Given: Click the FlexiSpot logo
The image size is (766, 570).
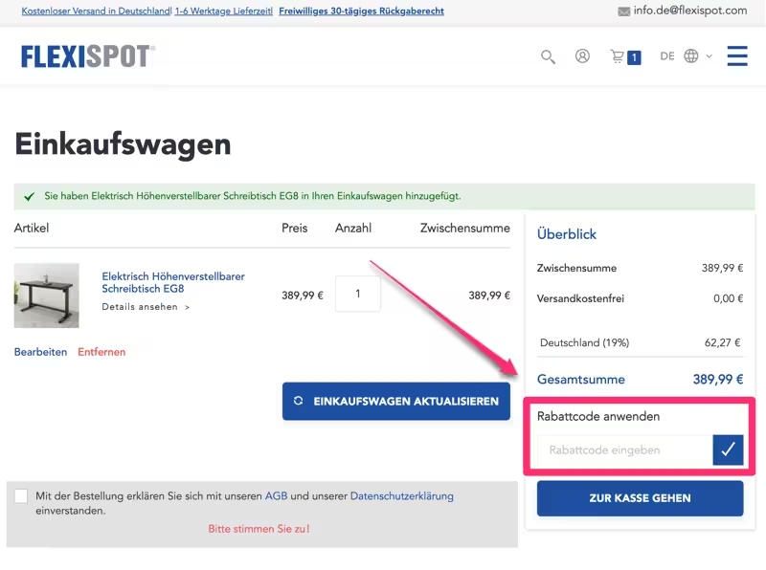Looking at the screenshot, I should (87, 56).
